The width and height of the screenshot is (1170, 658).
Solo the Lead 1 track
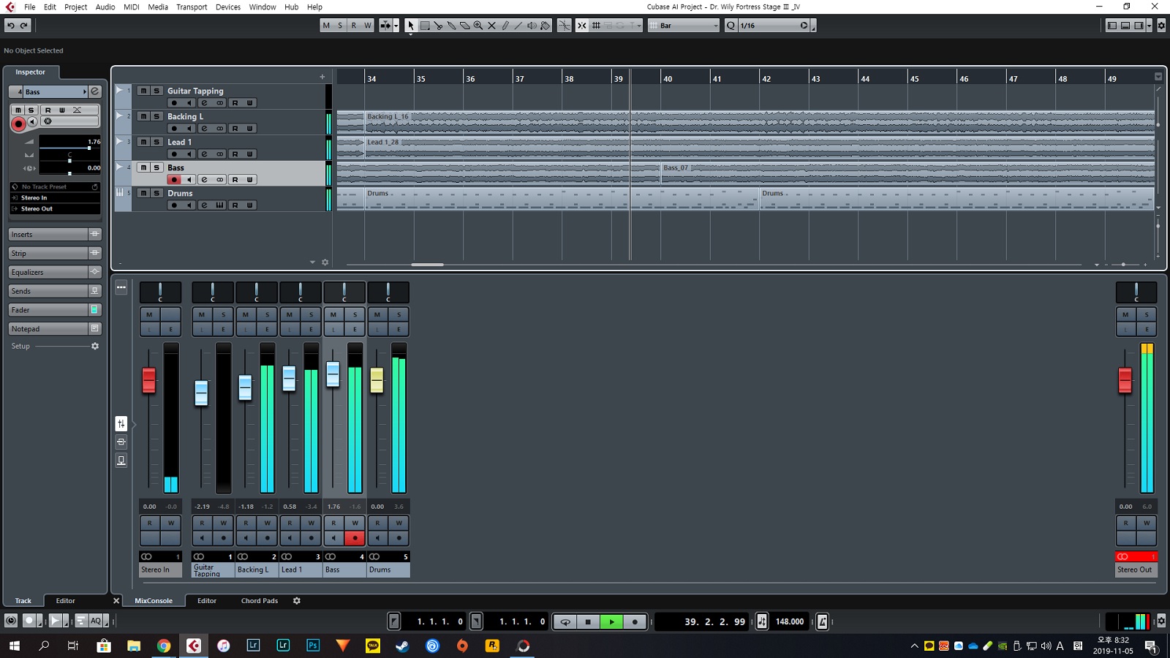point(156,142)
